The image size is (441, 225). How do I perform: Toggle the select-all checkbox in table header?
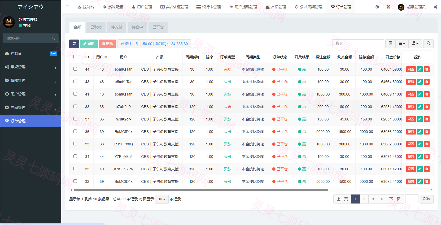coord(75,57)
